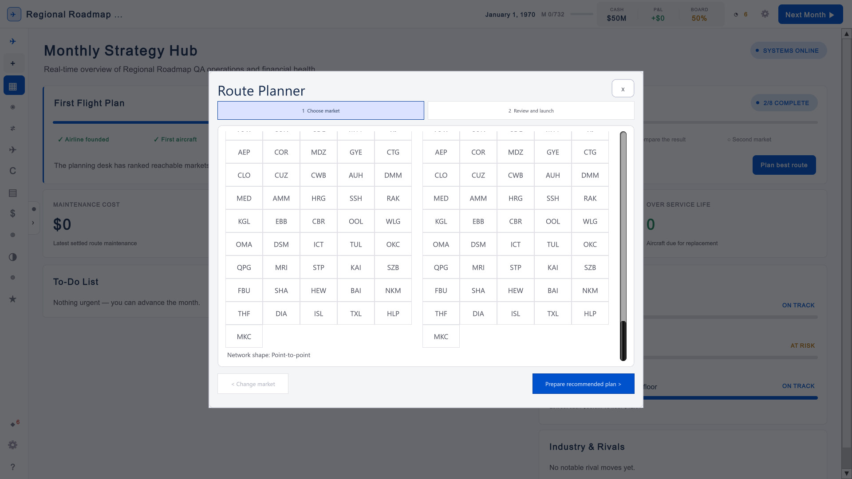This screenshot has height=479, width=852.
Task: Click the plus icon in the sidebar
Action: [x=13, y=63]
